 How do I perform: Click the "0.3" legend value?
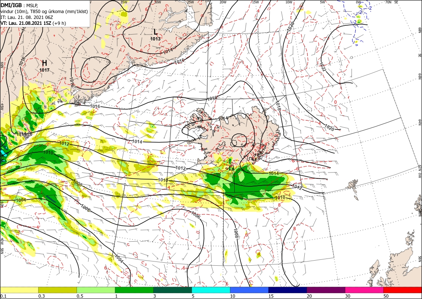[41, 296]
